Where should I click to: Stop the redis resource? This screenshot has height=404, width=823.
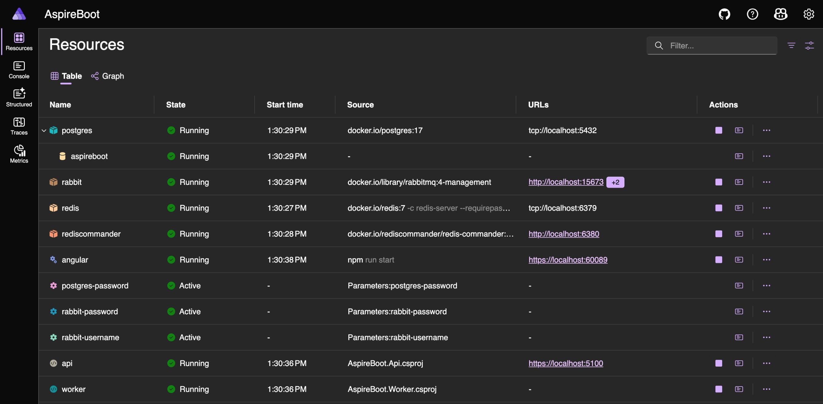719,208
